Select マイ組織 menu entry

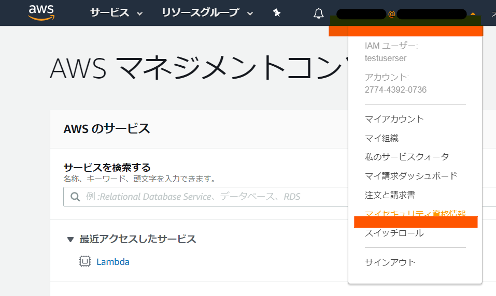coord(381,138)
